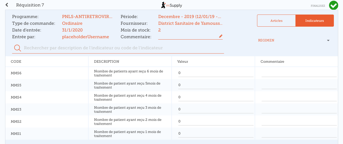Edit the Valeur field for MMS6

(216, 73)
